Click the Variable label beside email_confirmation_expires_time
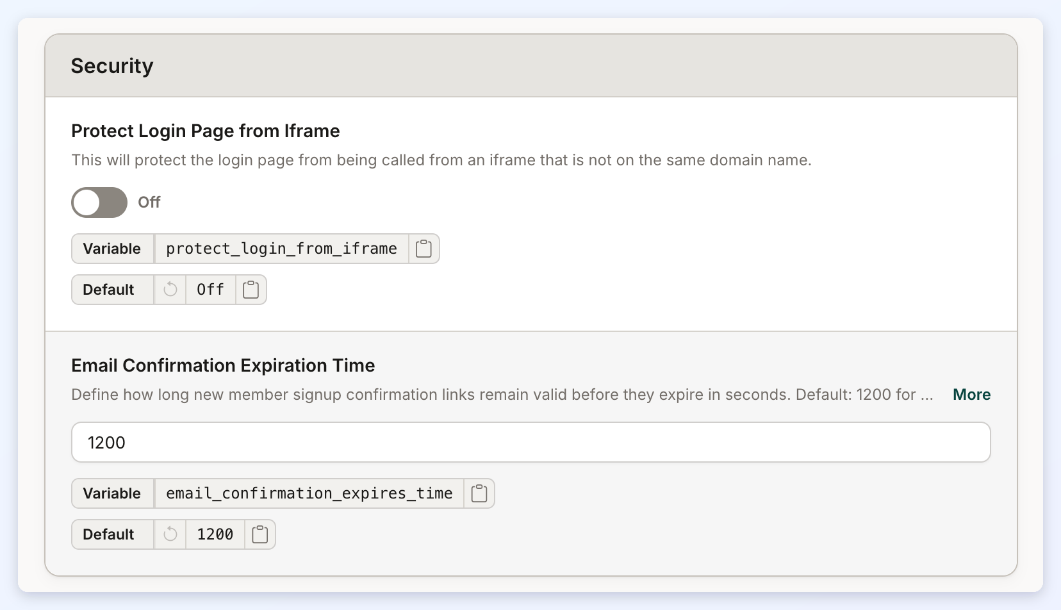Screen dimensions: 1061x610 click(x=112, y=493)
